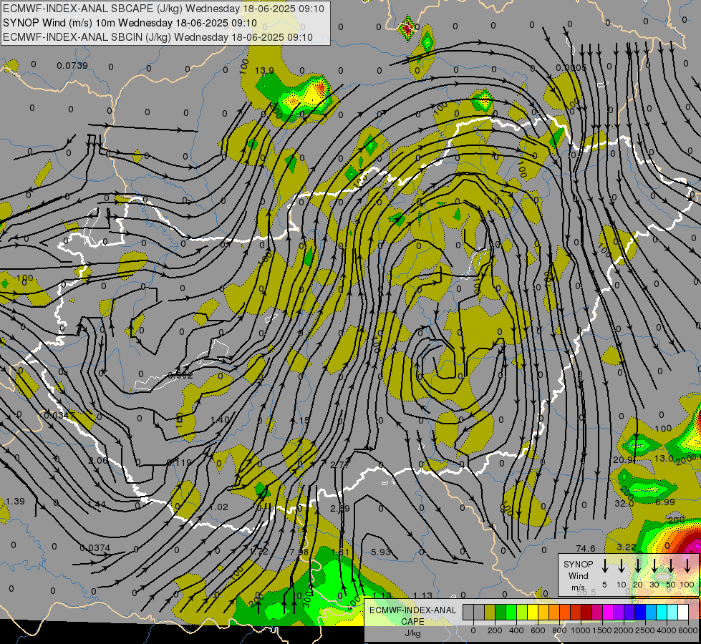Click the 1.02 value on the map
This screenshot has height=644, width=701.
click(218, 507)
